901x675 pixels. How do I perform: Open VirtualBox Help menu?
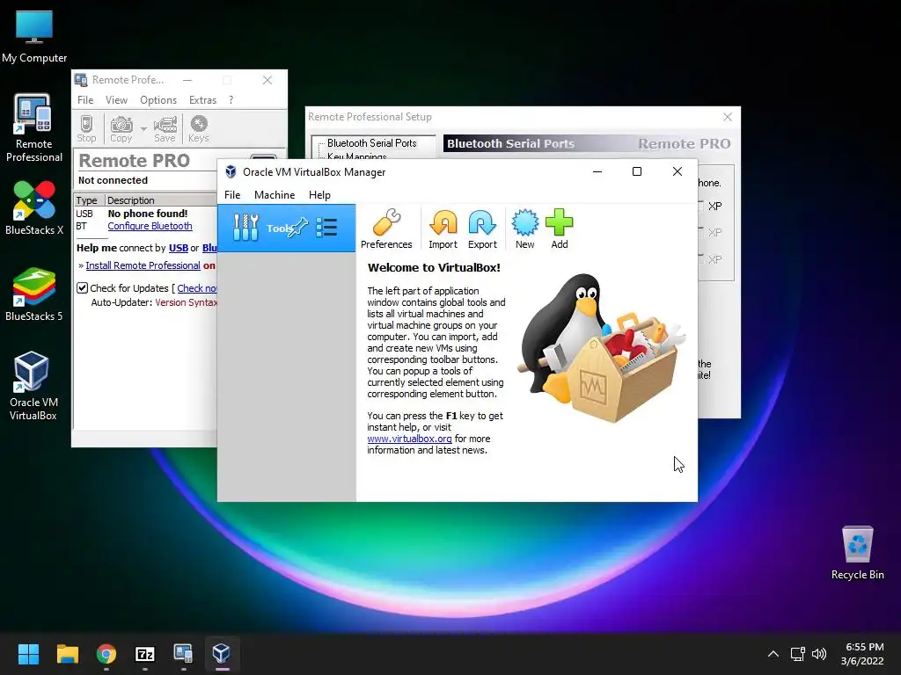[319, 195]
